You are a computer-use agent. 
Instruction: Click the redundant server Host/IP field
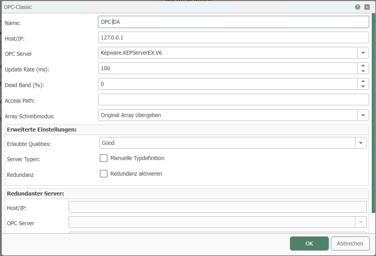(x=217, y=207)
